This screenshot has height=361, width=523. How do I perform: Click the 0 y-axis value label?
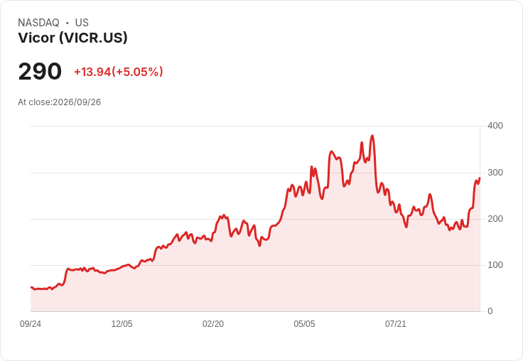[490, 311]
